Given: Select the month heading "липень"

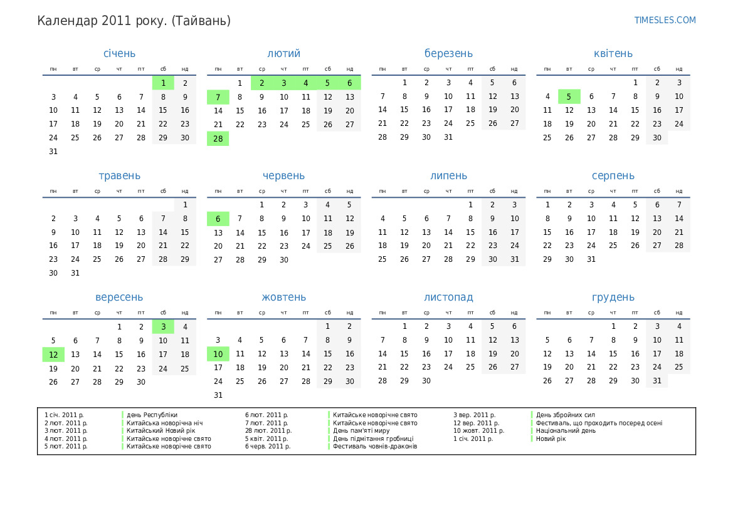Looking at the screenshot, I should pyautogui.click(x=448, y=175).
